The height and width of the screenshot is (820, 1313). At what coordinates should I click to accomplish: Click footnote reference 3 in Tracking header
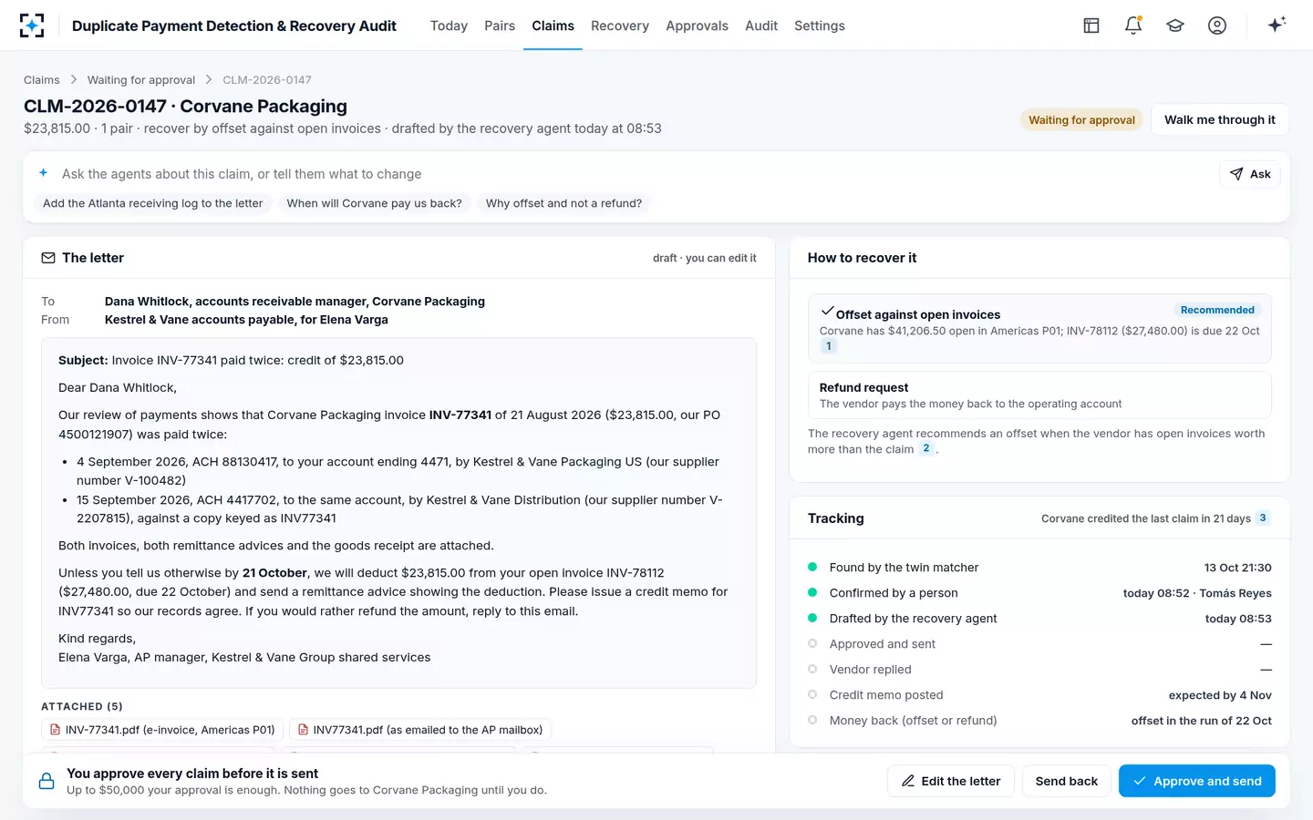pyautogui.click(x=1263, y=518)
